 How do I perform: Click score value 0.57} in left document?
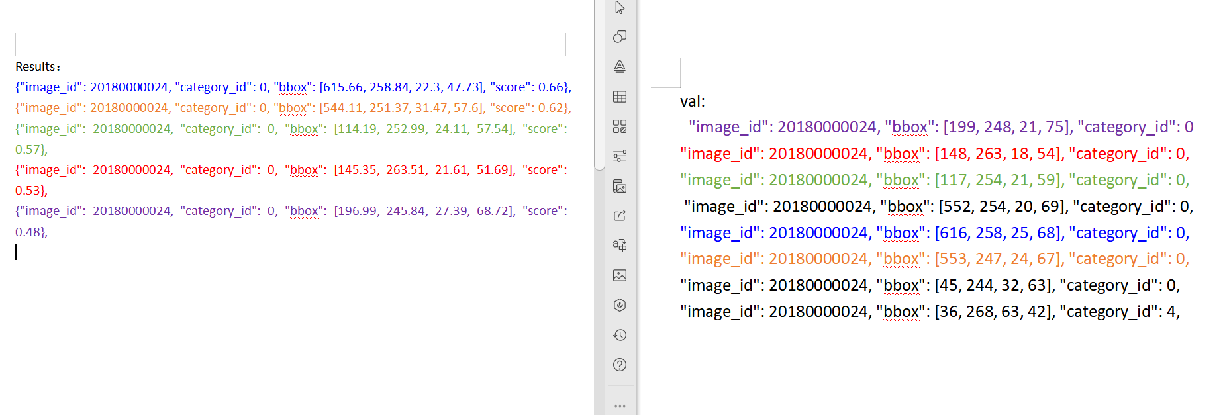click(x=31, y=150)
